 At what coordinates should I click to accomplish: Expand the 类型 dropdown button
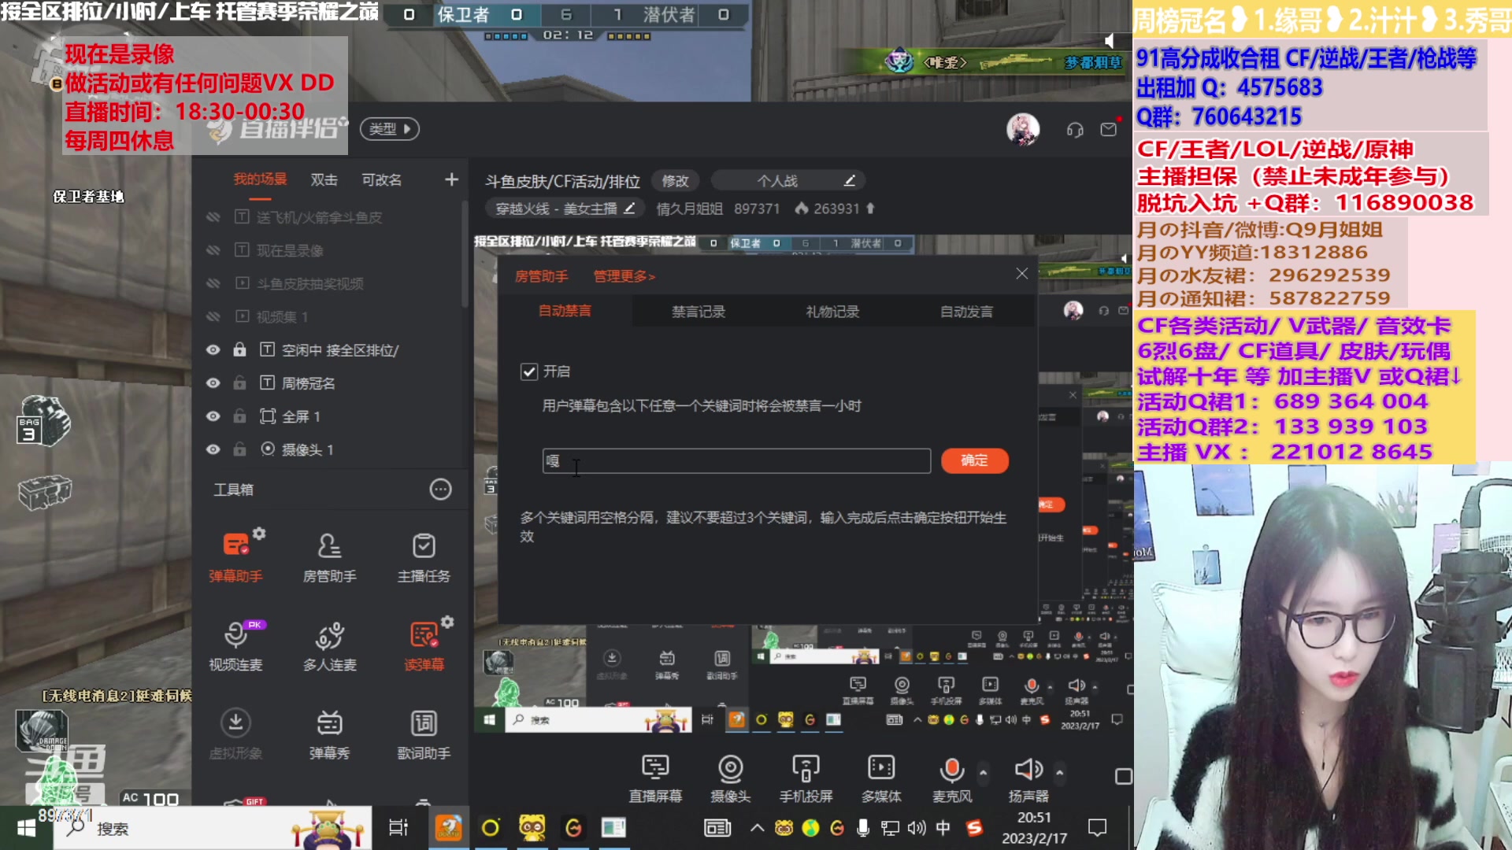(390, 129)
